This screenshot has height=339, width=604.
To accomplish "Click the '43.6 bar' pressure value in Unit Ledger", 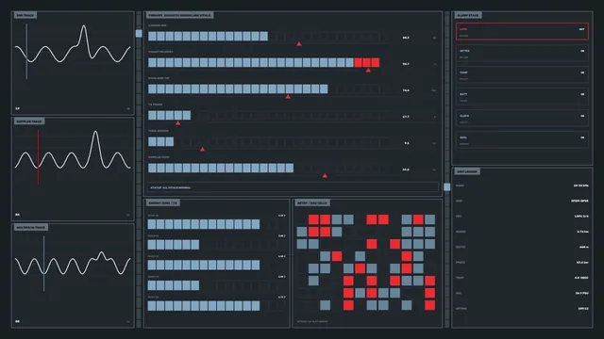I will click(582, 263).
